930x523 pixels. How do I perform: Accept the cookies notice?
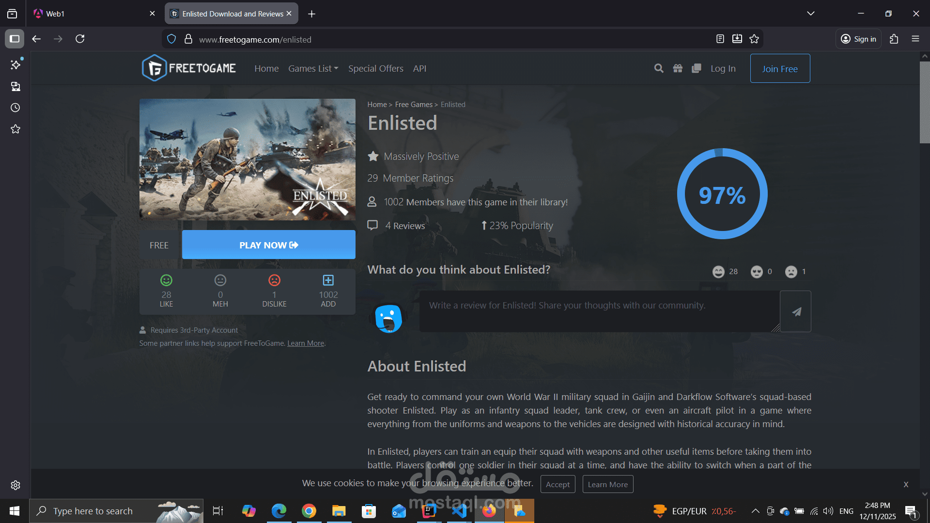click(558, 484)
